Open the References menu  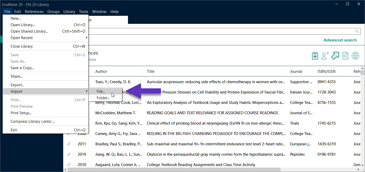tap(34, 11)
